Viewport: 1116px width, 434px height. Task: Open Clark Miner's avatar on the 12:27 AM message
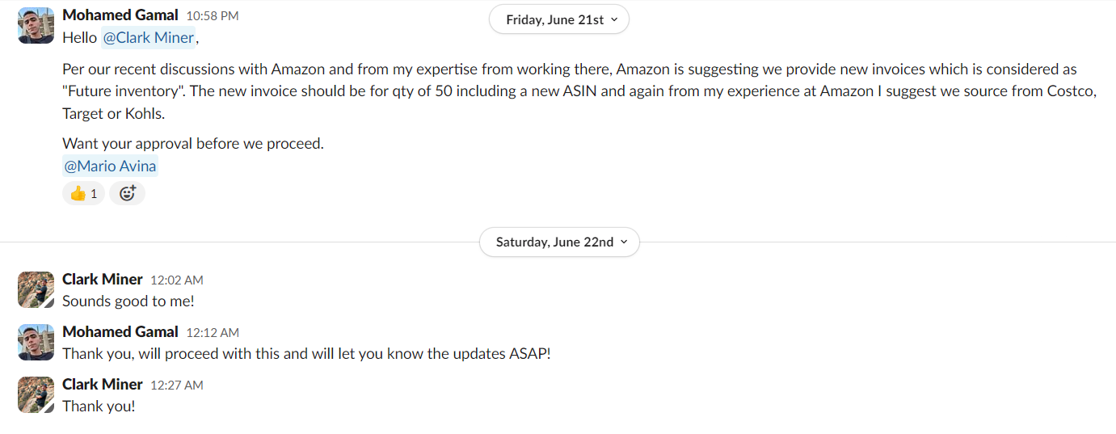pos(36,394)
